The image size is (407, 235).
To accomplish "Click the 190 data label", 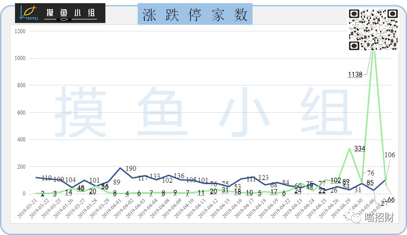I will point(131,169).
